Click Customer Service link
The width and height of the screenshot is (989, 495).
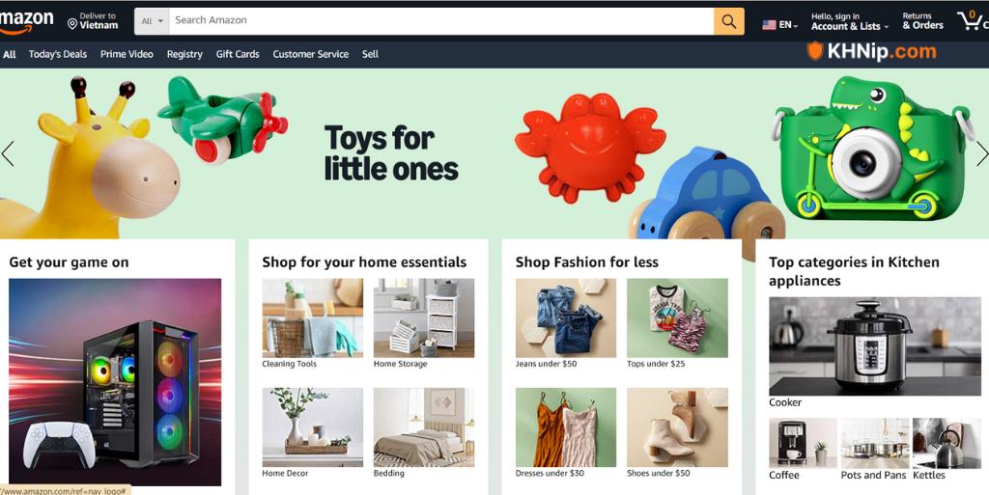coord(310,54)
